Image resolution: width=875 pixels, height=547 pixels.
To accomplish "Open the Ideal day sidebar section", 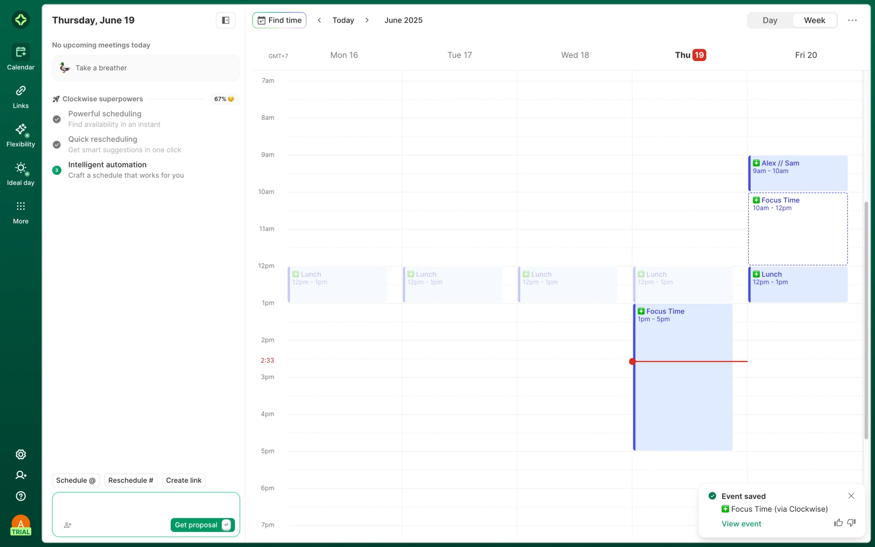I will point(21,173).
